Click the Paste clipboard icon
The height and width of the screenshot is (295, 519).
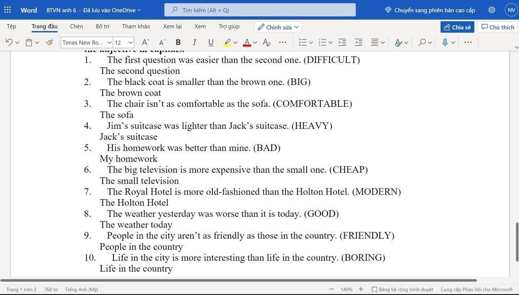[29, 43]
